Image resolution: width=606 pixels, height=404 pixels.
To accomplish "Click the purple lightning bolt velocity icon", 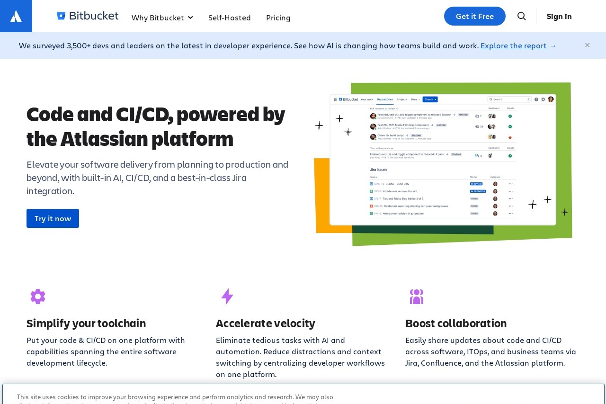I will click(227, 296).
